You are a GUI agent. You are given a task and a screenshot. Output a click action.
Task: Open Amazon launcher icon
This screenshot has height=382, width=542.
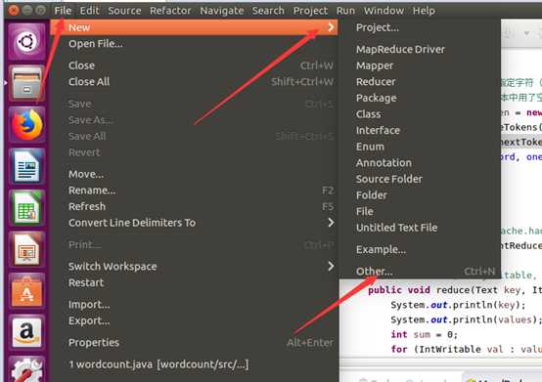point(26,332)
